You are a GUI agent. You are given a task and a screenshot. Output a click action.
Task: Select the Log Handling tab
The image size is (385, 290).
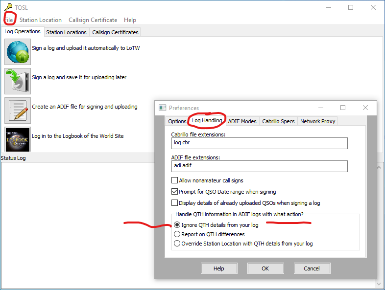click(207, 120)
